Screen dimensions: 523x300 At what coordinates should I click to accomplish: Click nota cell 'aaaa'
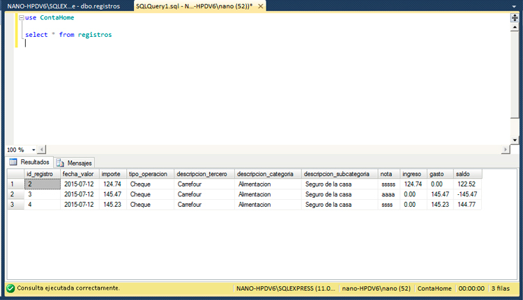pyautogui.click(x=388, y=194)
